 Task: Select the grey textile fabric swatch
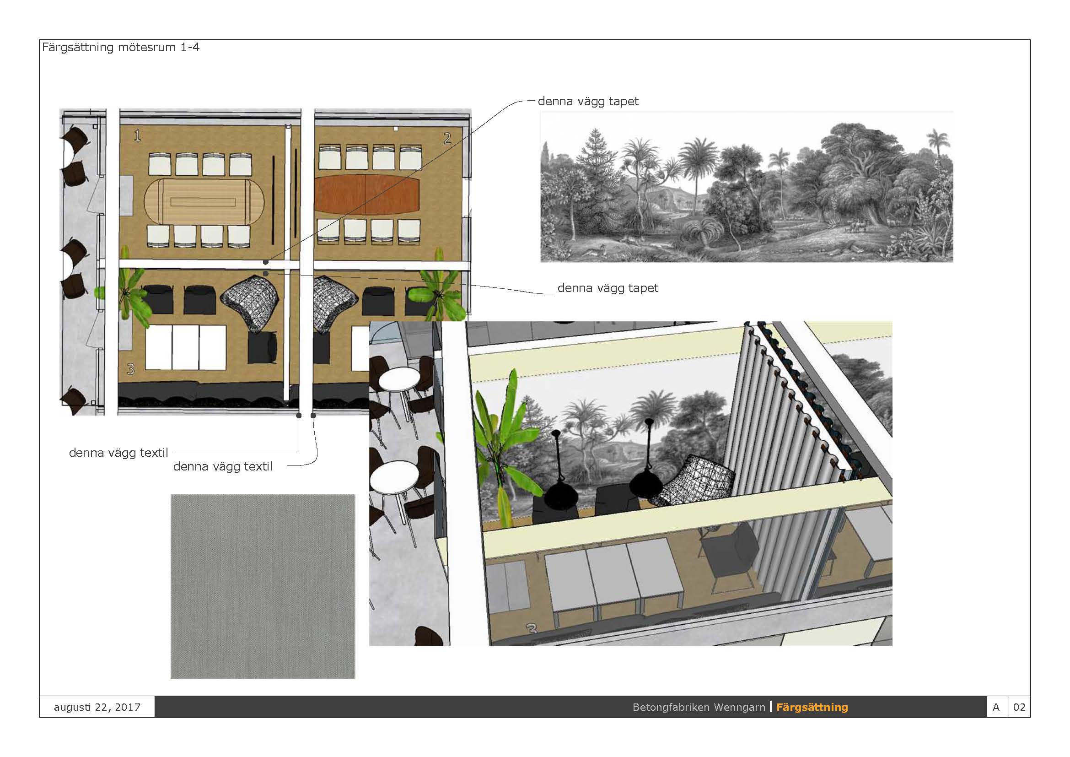pyautogui.click(x=263, y=586)
